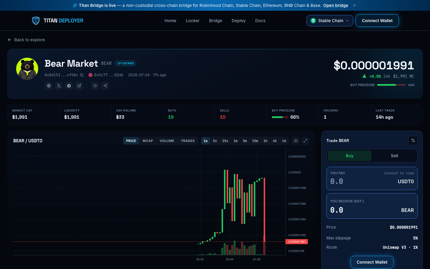The image size is (430, 269).
Task: Open the Bridge nav item
Action: pos(216,21)
